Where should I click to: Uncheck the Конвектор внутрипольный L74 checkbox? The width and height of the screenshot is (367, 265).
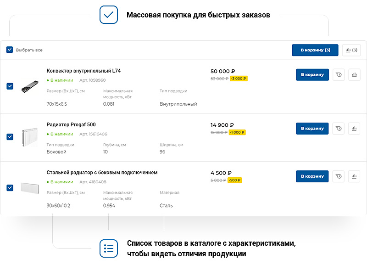[9, 87]
